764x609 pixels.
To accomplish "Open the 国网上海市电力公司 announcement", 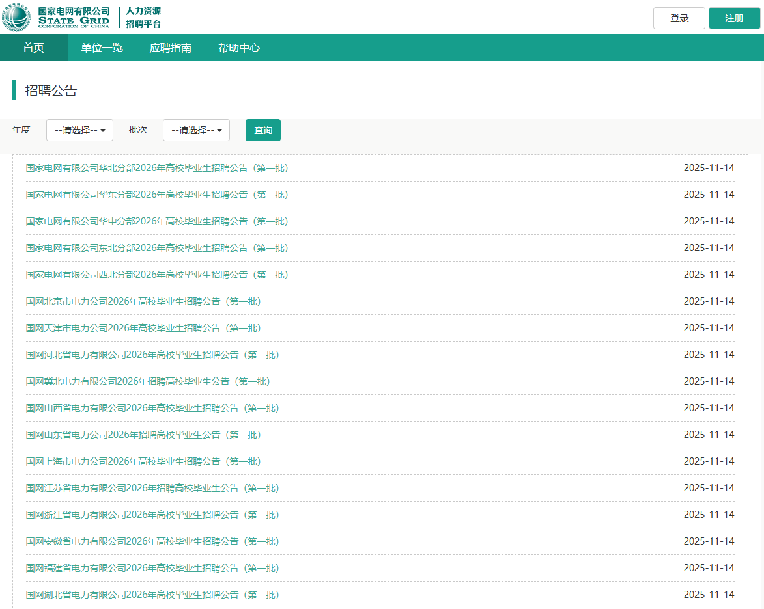I will click(x=143, y=461).
